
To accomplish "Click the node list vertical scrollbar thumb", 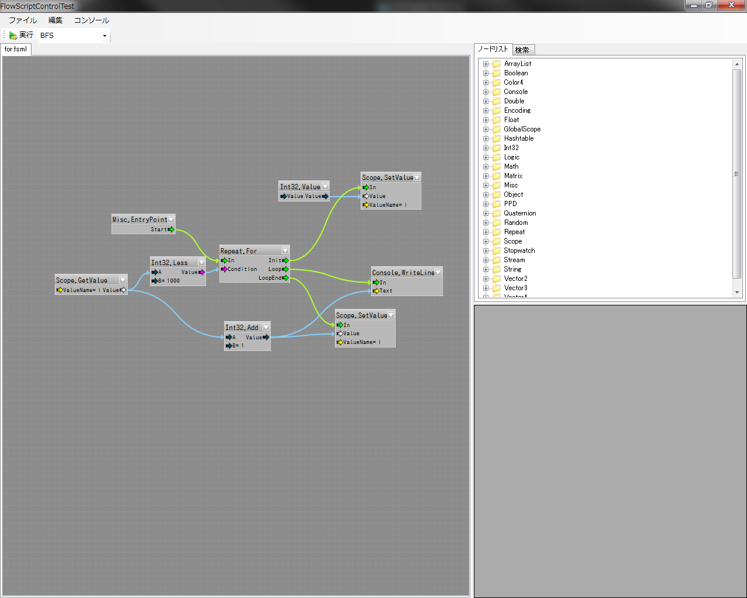I will coord(736,174).
